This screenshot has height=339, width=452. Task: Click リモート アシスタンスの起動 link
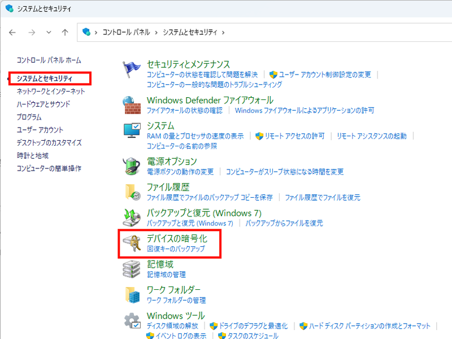coord(372,136)
